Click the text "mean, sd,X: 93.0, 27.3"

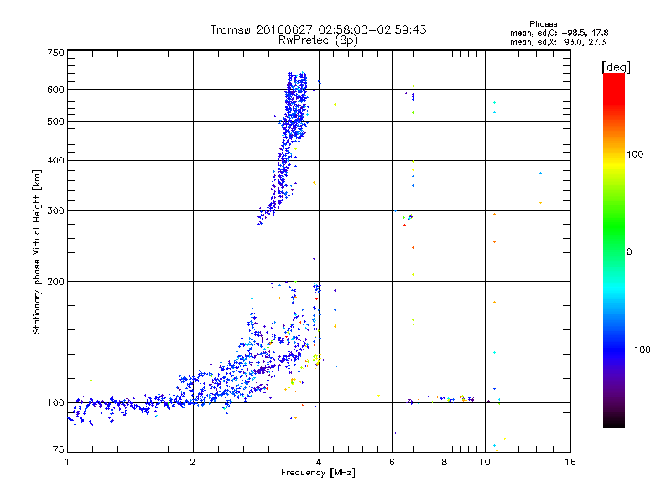558,42
